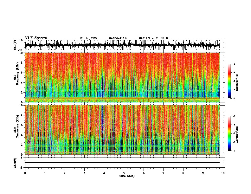This screenshot has width=251, height=194.
Task: Click the "Time (min)" axis label
Action: [x=127, y=176]
